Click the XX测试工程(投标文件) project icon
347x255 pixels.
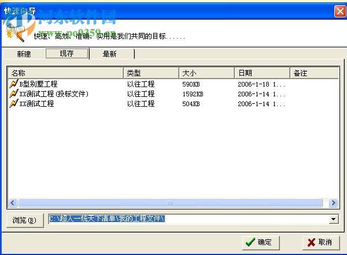(x=14, y=93)
